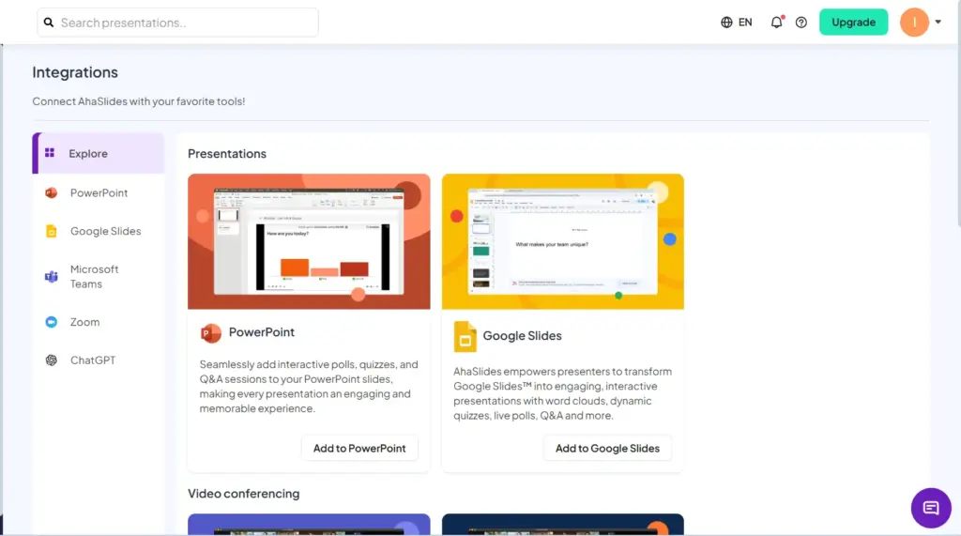Image resolution: width=961 pixels, height=536 pixels.
Task: Click the sidebar Google Slides icon
Action: pyautogui.click(x=52, y=231)
